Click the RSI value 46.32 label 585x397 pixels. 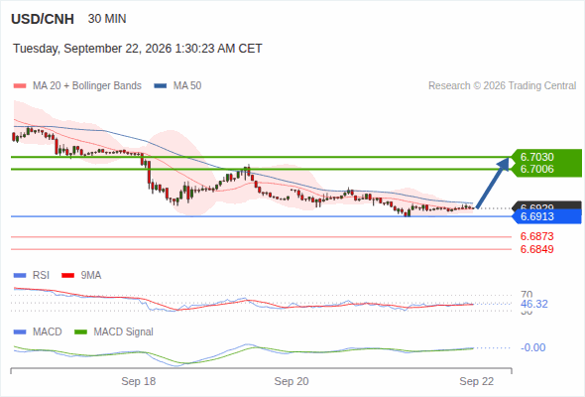(x=534, y=304)
